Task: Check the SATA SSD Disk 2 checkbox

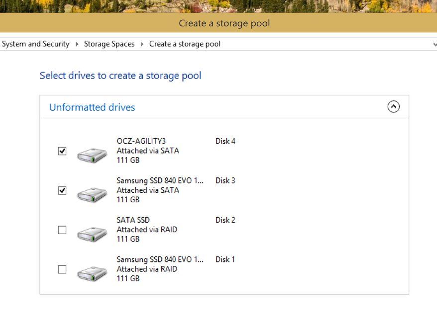Action: point(62,230)
